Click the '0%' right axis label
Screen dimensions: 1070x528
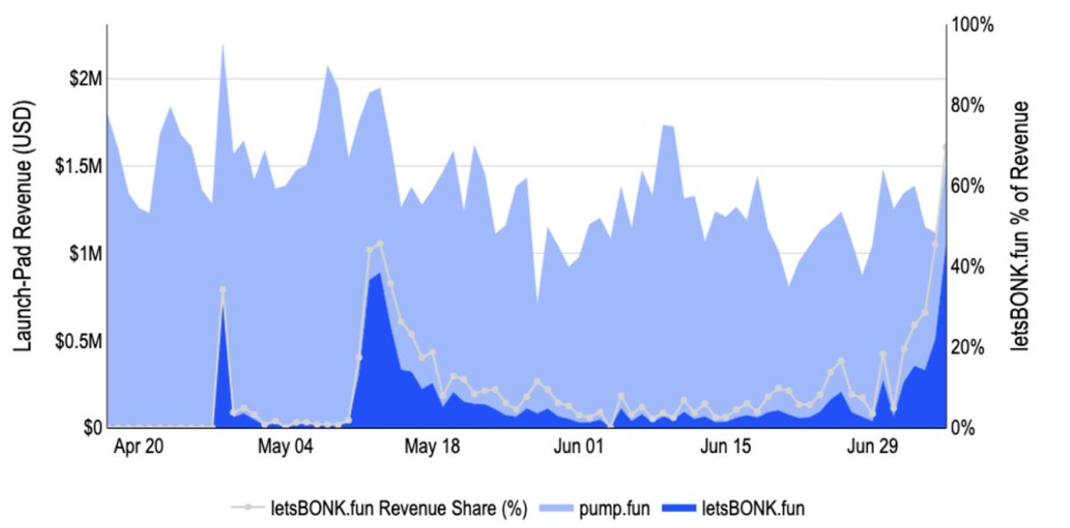pyautogui.click(x=965, y=428)
